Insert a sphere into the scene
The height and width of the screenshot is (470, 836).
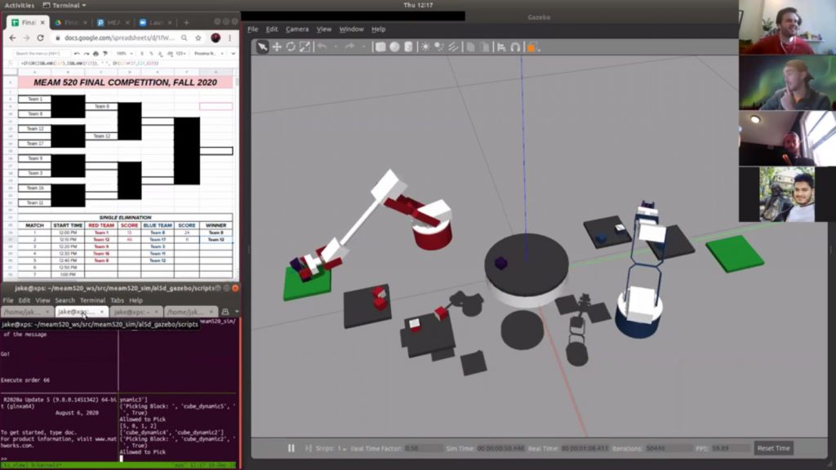[394, 47]
